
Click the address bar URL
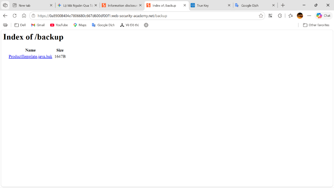[102, 16]
